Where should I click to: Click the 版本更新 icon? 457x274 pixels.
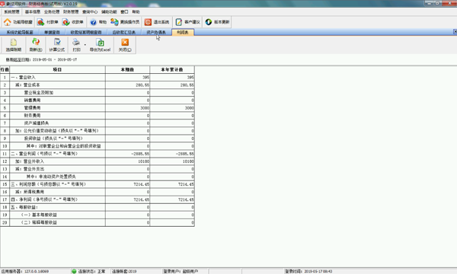(x=209, y=22)
